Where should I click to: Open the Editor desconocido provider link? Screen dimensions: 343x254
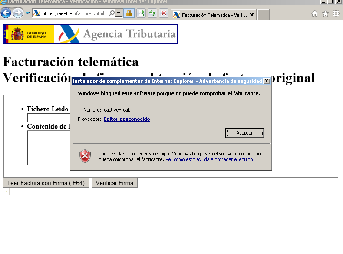pos(127,119)
